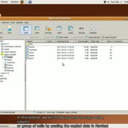Click the greyed Open Table button
The height and width of the screenshot is (128, 128).
point(33,37)
